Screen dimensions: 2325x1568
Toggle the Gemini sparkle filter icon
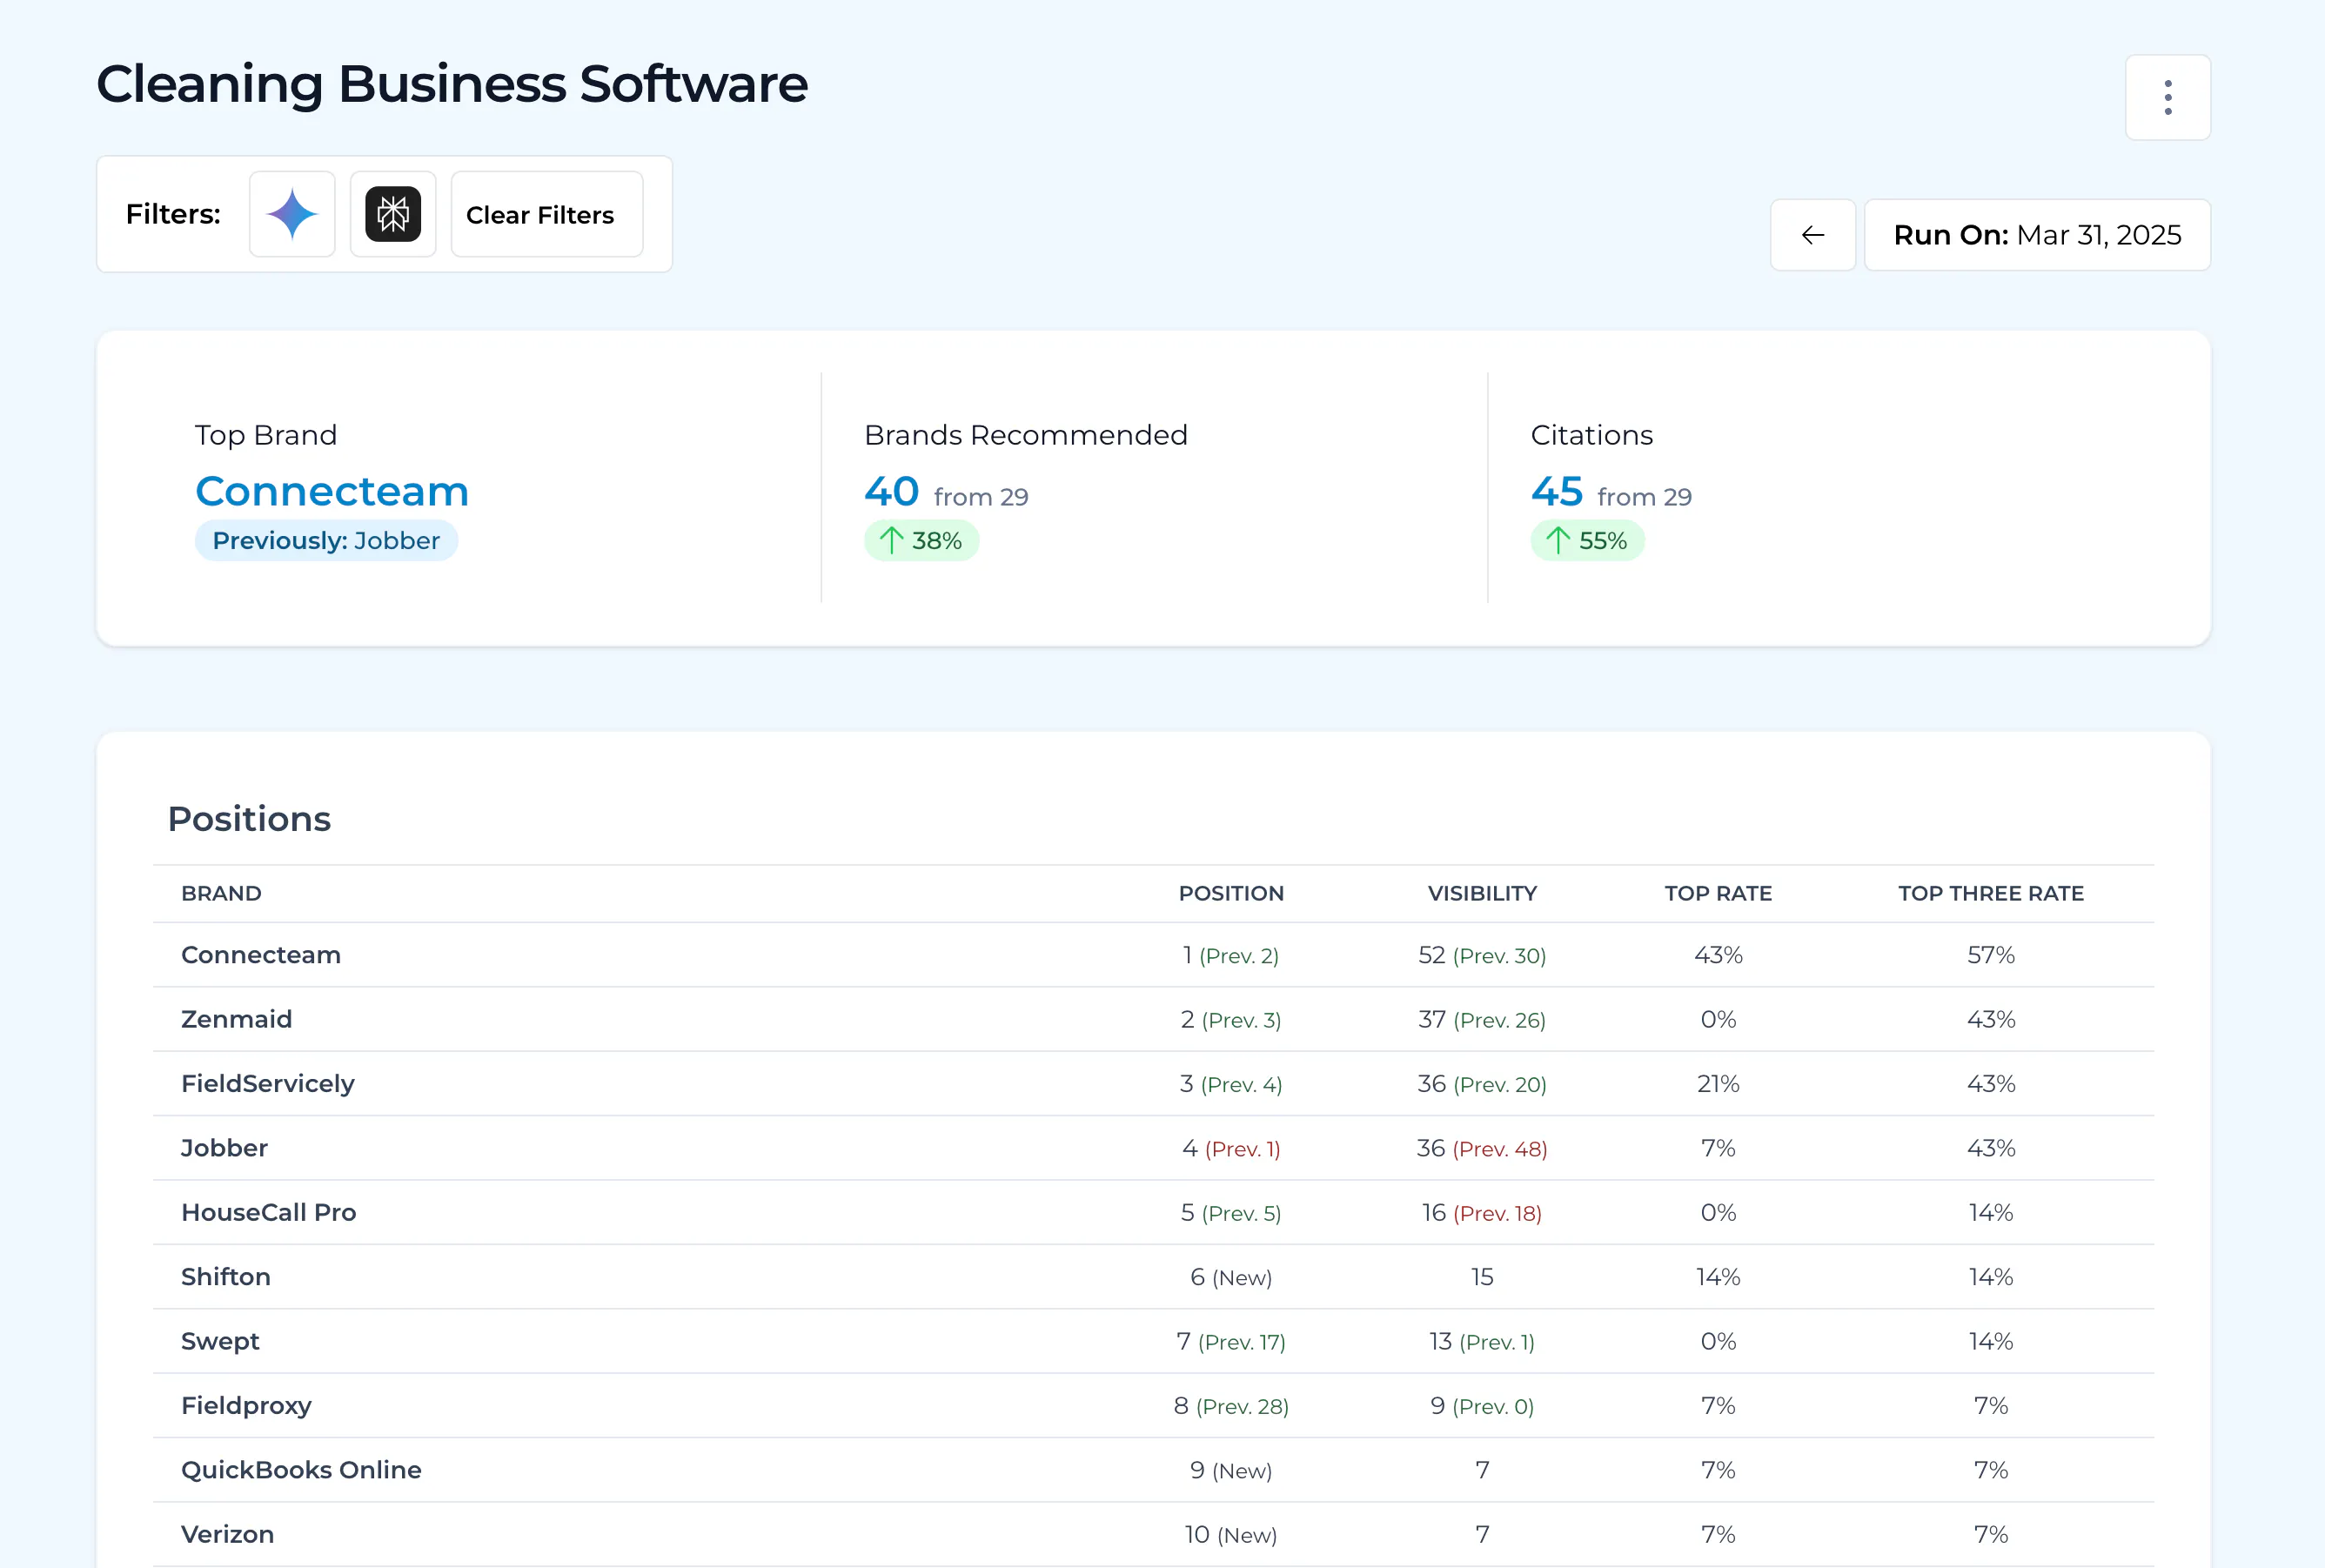click(292, 214)
